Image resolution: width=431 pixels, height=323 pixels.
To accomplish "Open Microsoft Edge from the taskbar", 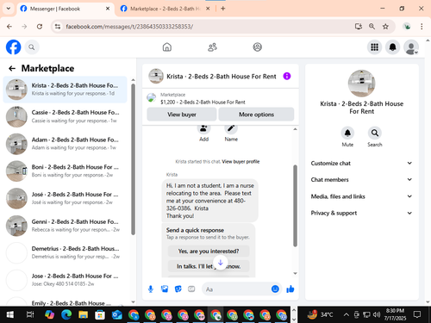I will (x=66, y=314).
